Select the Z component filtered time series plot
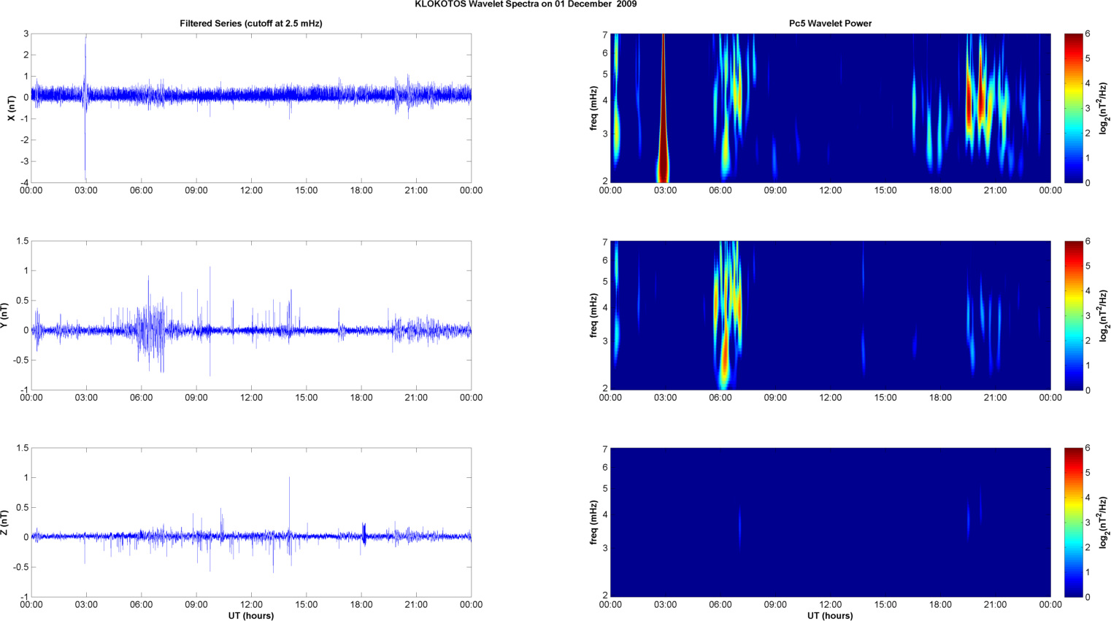This screenshot has width=1111, height=621. coord(251,522)
